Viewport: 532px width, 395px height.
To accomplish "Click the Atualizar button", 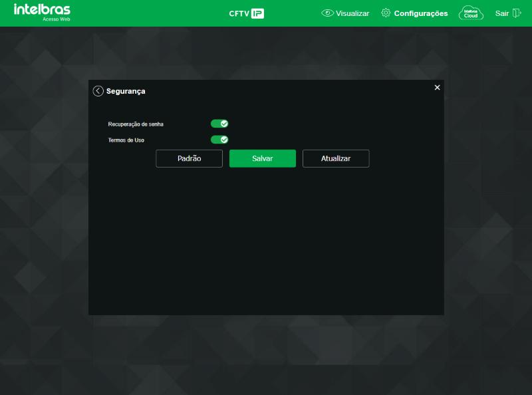I will point(336,158).
